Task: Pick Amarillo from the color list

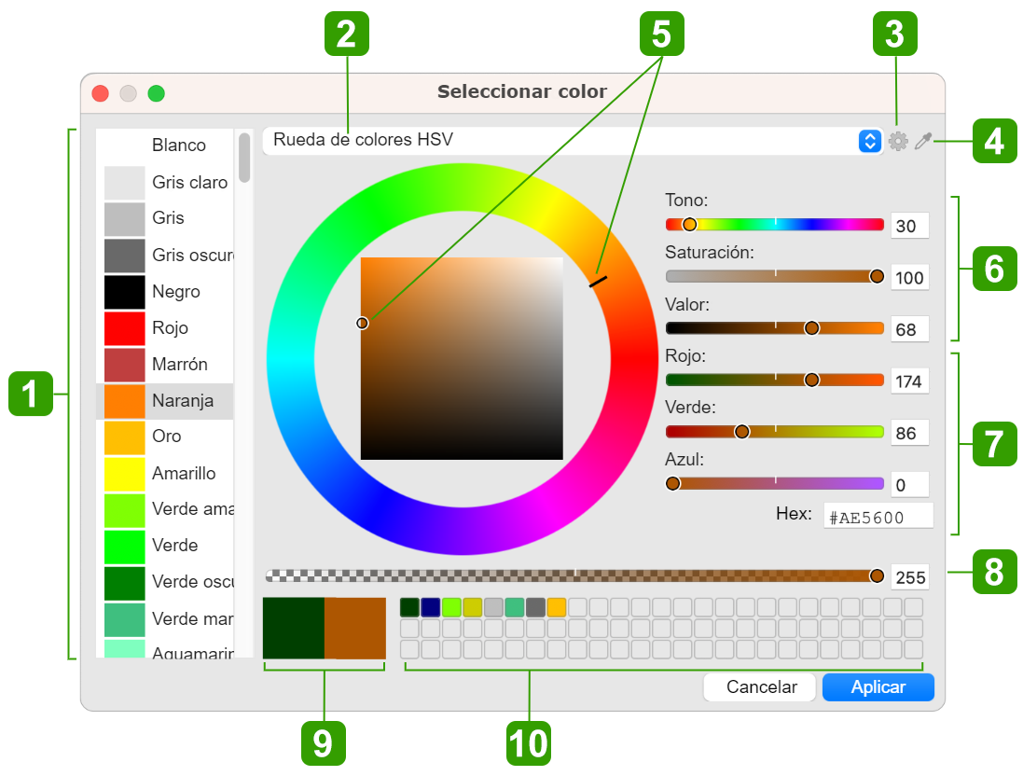Action: click(165, 474)
